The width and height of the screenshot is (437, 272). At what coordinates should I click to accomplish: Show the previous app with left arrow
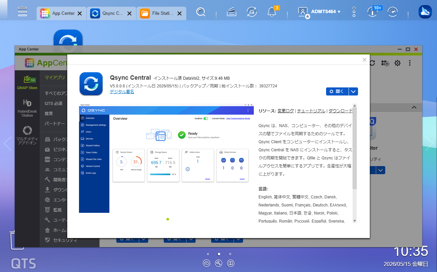click(x=7, y=144)
